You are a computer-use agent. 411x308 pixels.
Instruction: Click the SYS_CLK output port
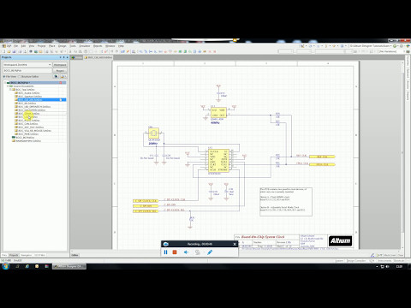(322, 164)
